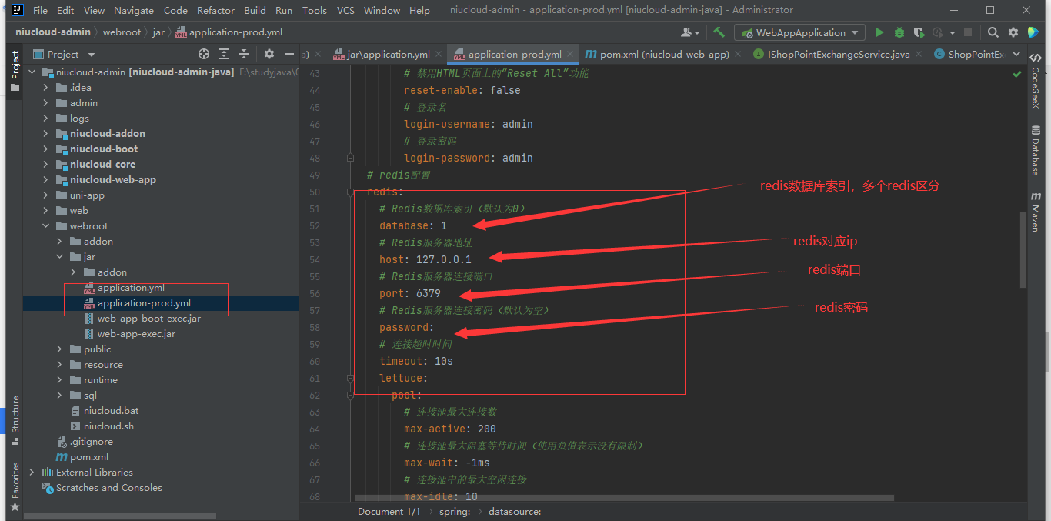Start debugging with the bug icon

coord(899,32)
